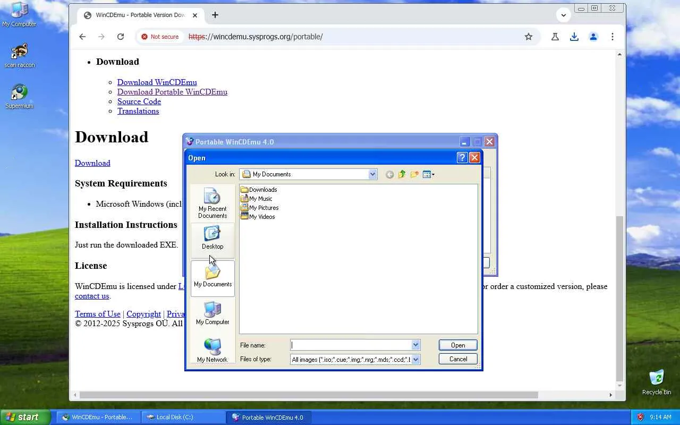Viewport: 680px width, 425px height.
Task: Open the View menu icon in dialog
Action: pyautogui.click(x=428, y=174)
